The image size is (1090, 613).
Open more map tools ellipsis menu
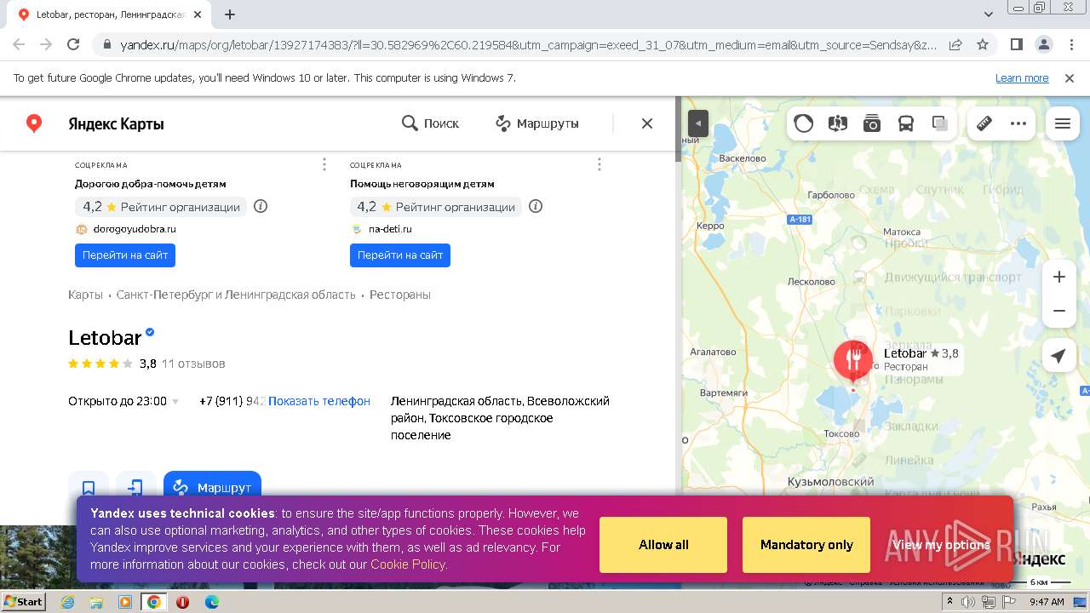[x=1018, y=123]
